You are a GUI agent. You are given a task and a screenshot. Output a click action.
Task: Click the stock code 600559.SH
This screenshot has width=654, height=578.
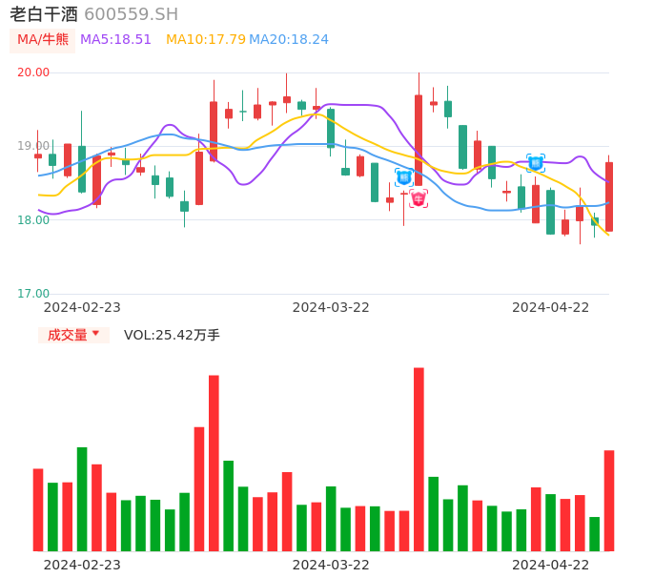[131, 14]
